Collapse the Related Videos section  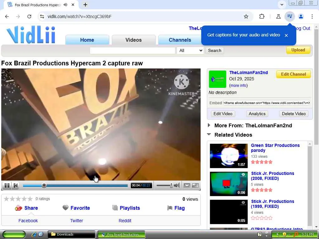point(209,134)
